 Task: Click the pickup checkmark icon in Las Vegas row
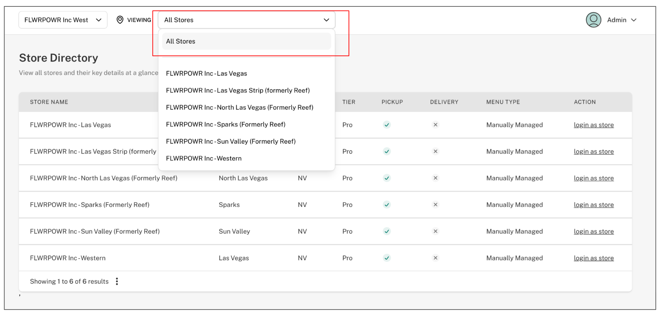pyautogui.click(x=387, y=125)
